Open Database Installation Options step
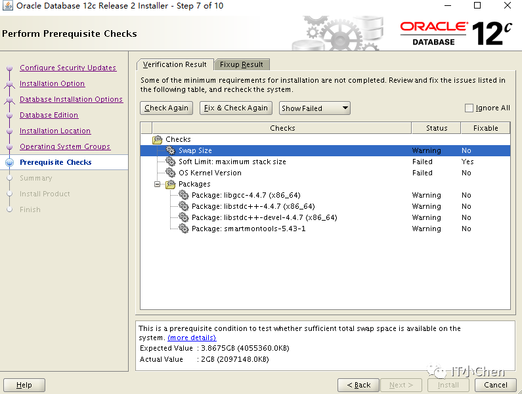Viewport: 522px width, 394px height. point(72,99)
